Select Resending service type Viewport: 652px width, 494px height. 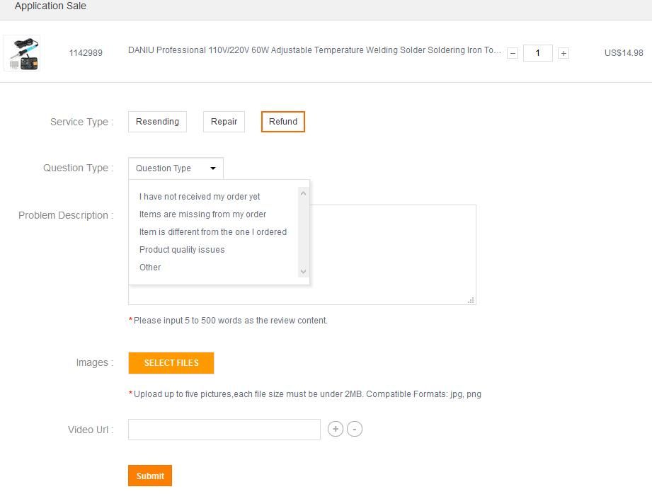click(x=157, y=122)
